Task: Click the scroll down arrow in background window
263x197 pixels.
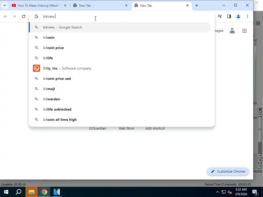Action: [260, 156]
